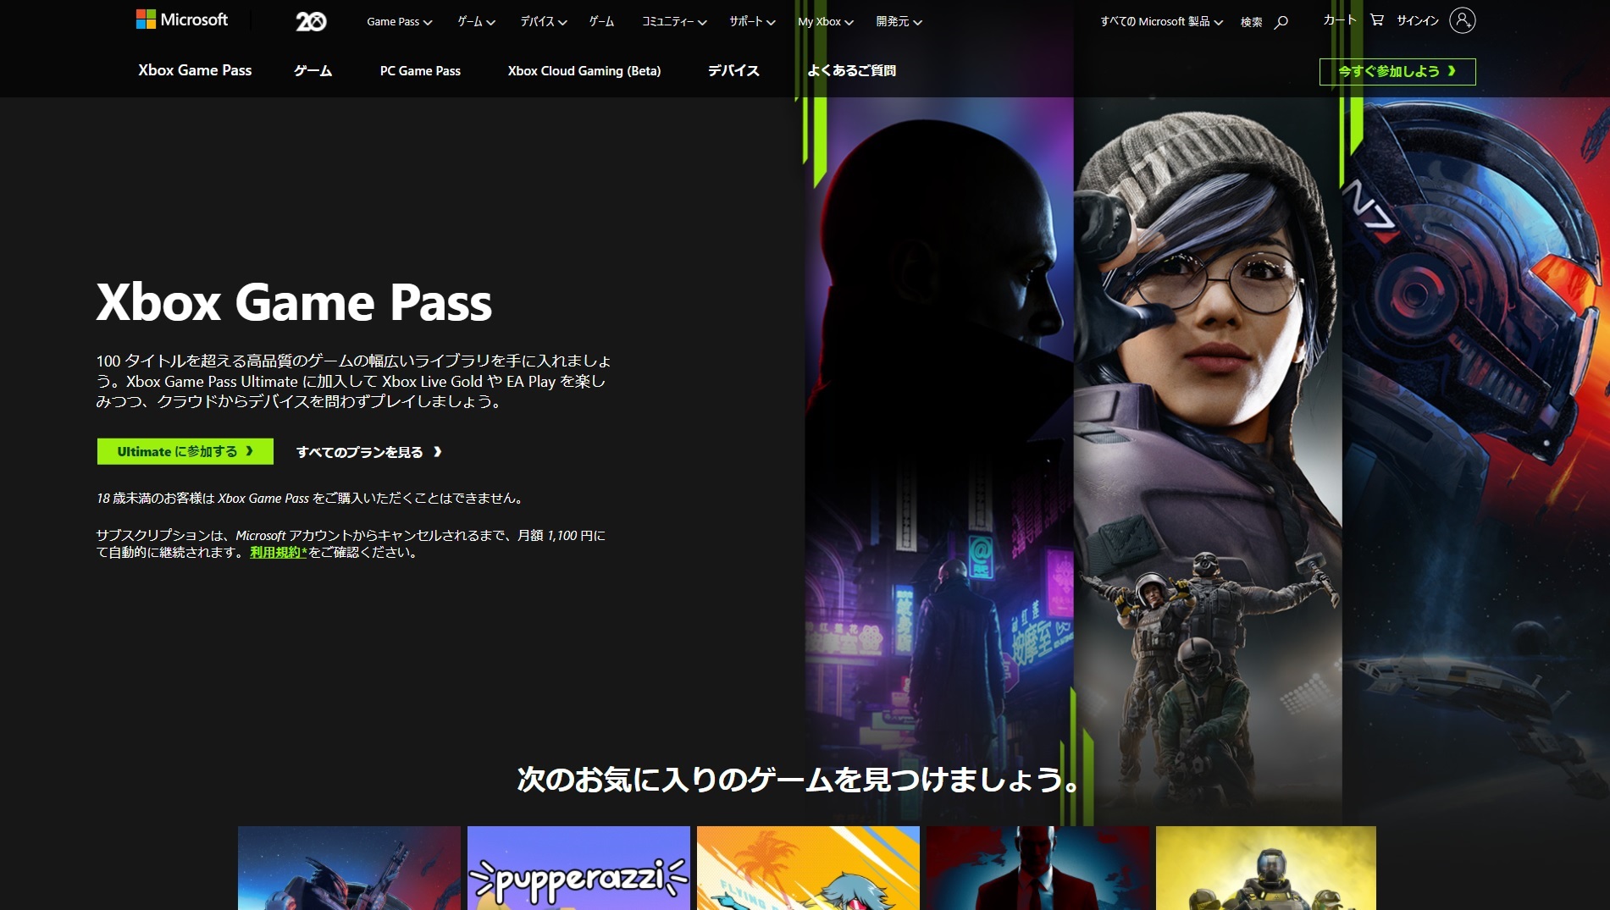This screenshot has width=1610, height=910.
Task: Switch to the PC Game Pass tab
Action: 420,71
